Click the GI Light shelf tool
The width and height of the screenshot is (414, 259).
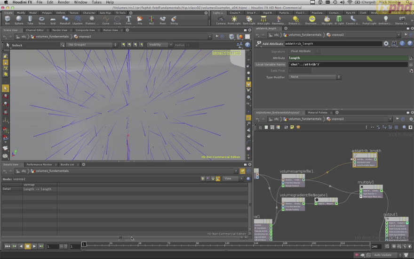coord(339,20)
